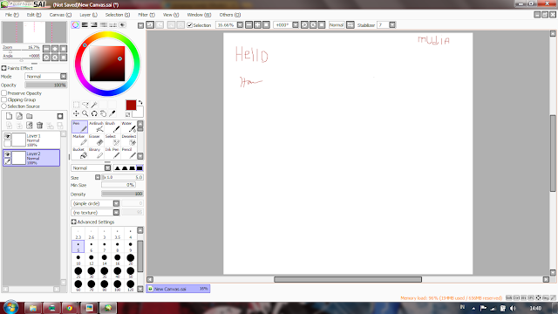
Task: Select the Pencil tool
Action: click(128, 154)
